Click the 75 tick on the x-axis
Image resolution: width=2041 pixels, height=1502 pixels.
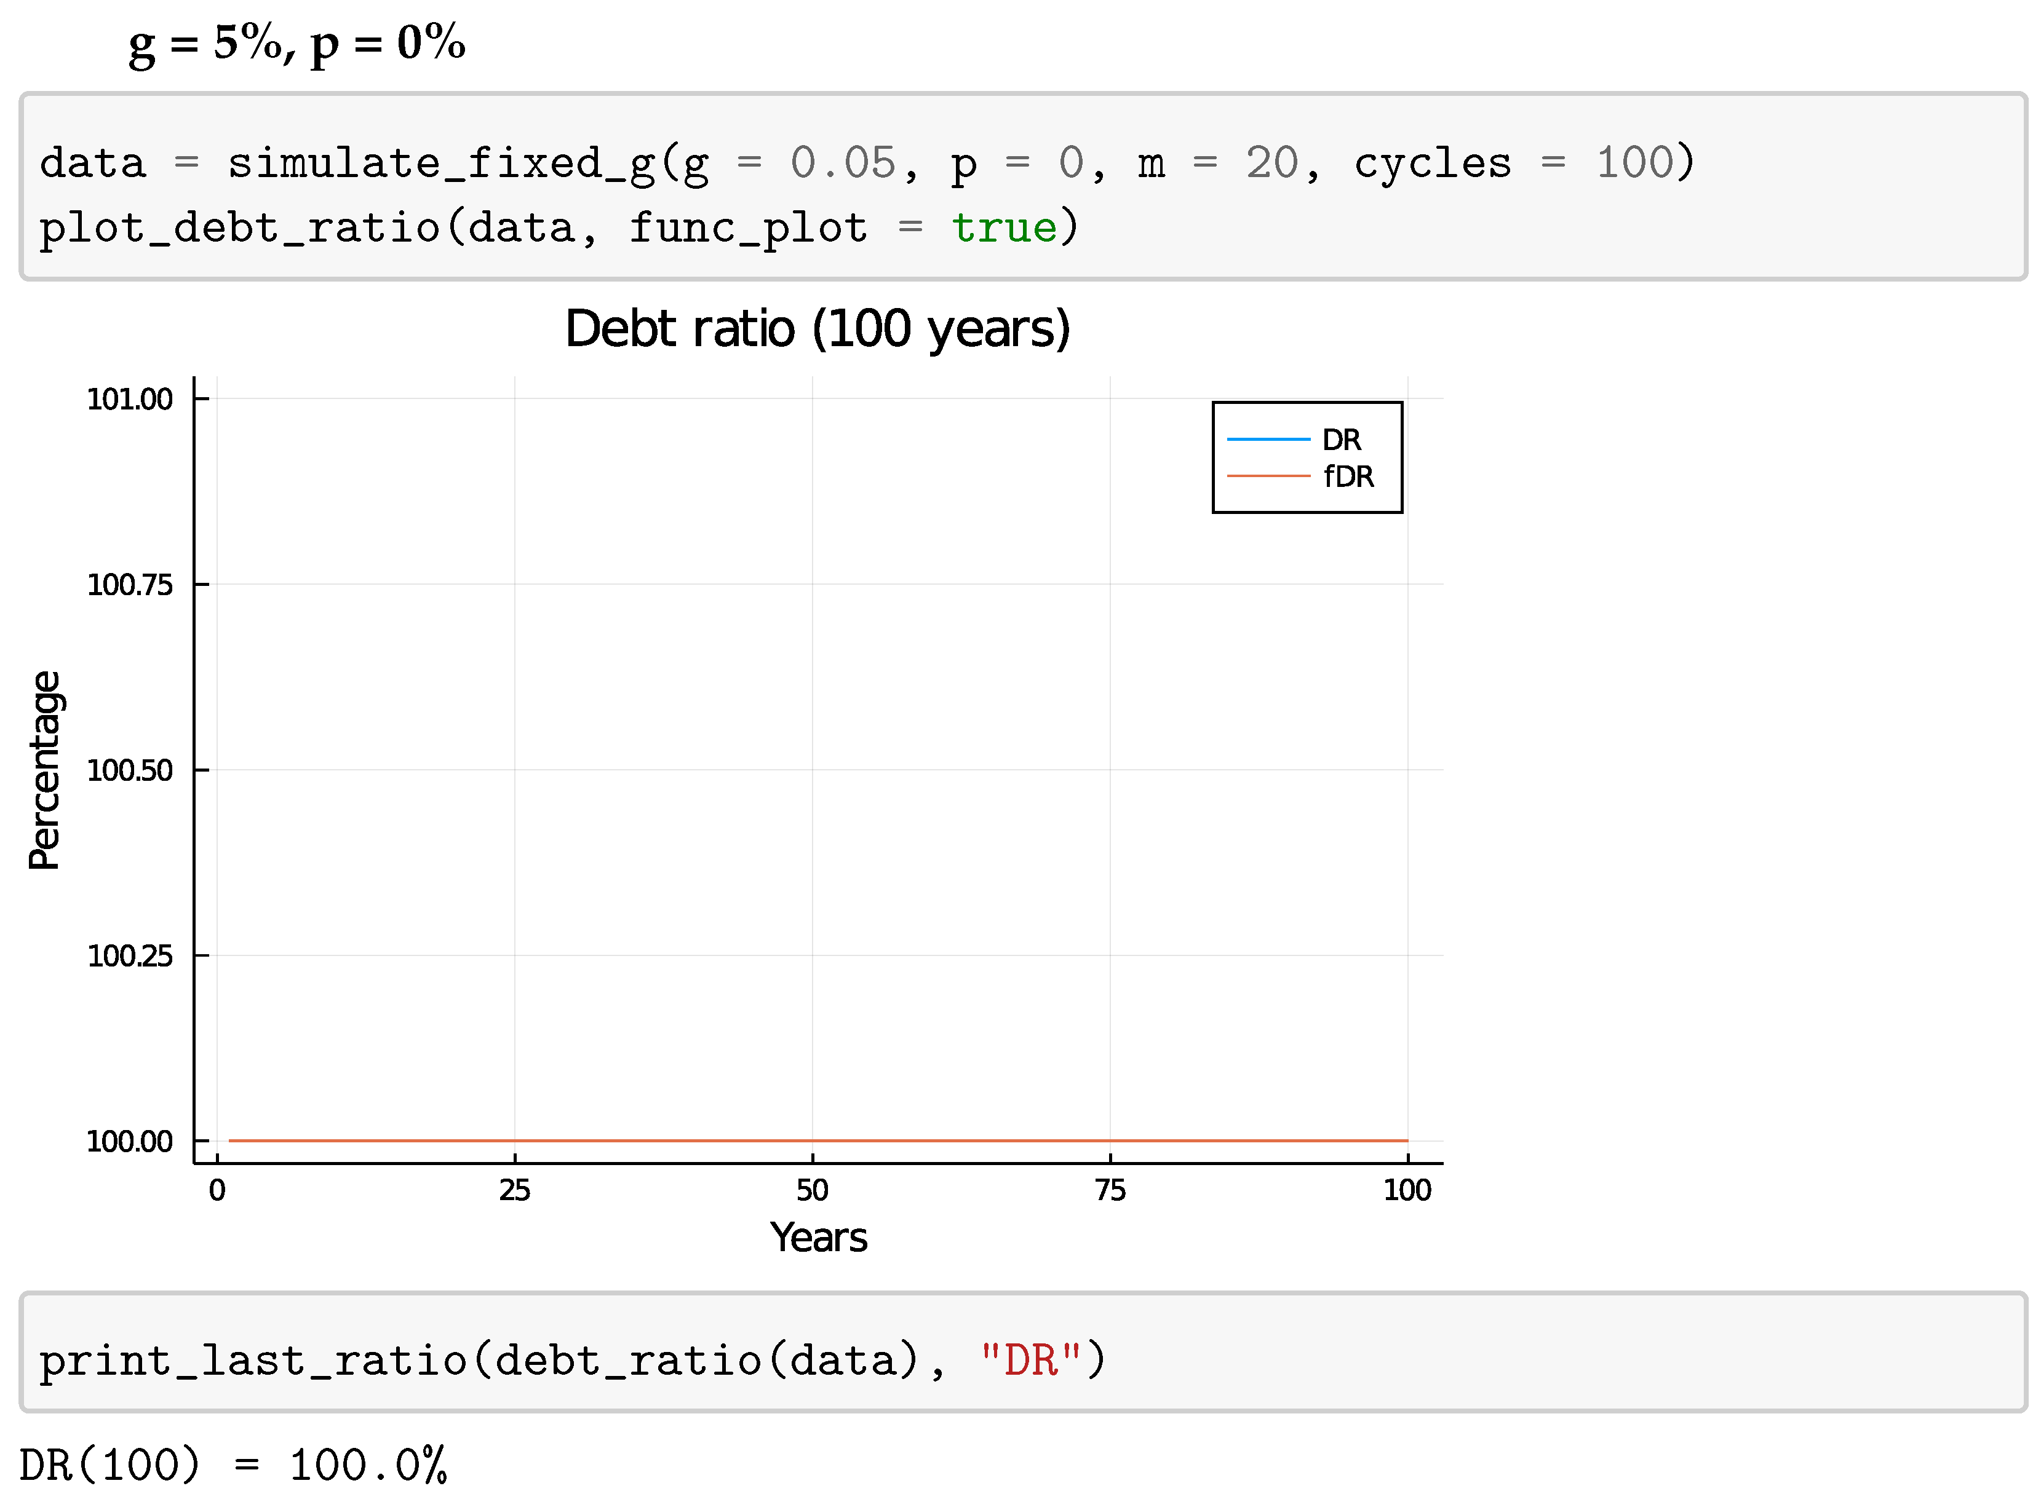tap(1110, 1190)
